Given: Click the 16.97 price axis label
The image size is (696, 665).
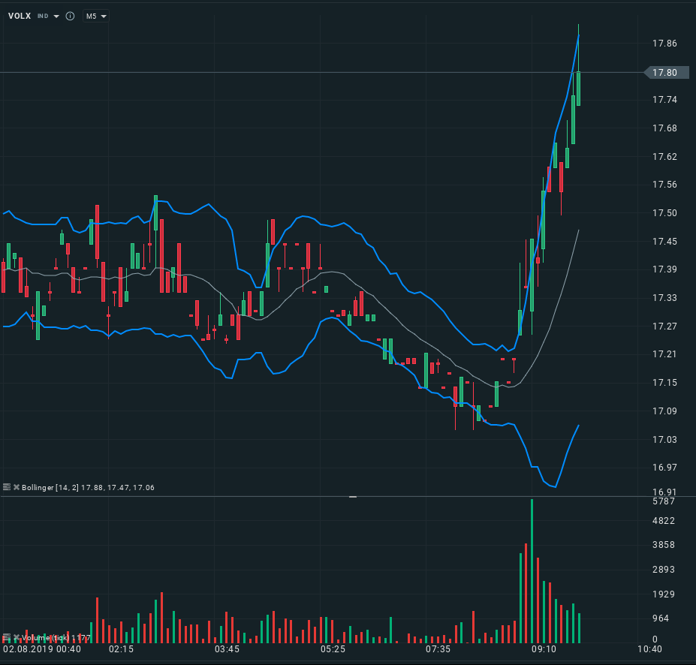Looking at the screenshot, I should pyautogui.click(x=664, y=467).
